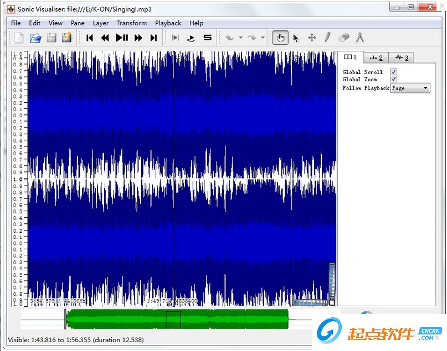Click the Open file folder icon

tap(35, 38)
